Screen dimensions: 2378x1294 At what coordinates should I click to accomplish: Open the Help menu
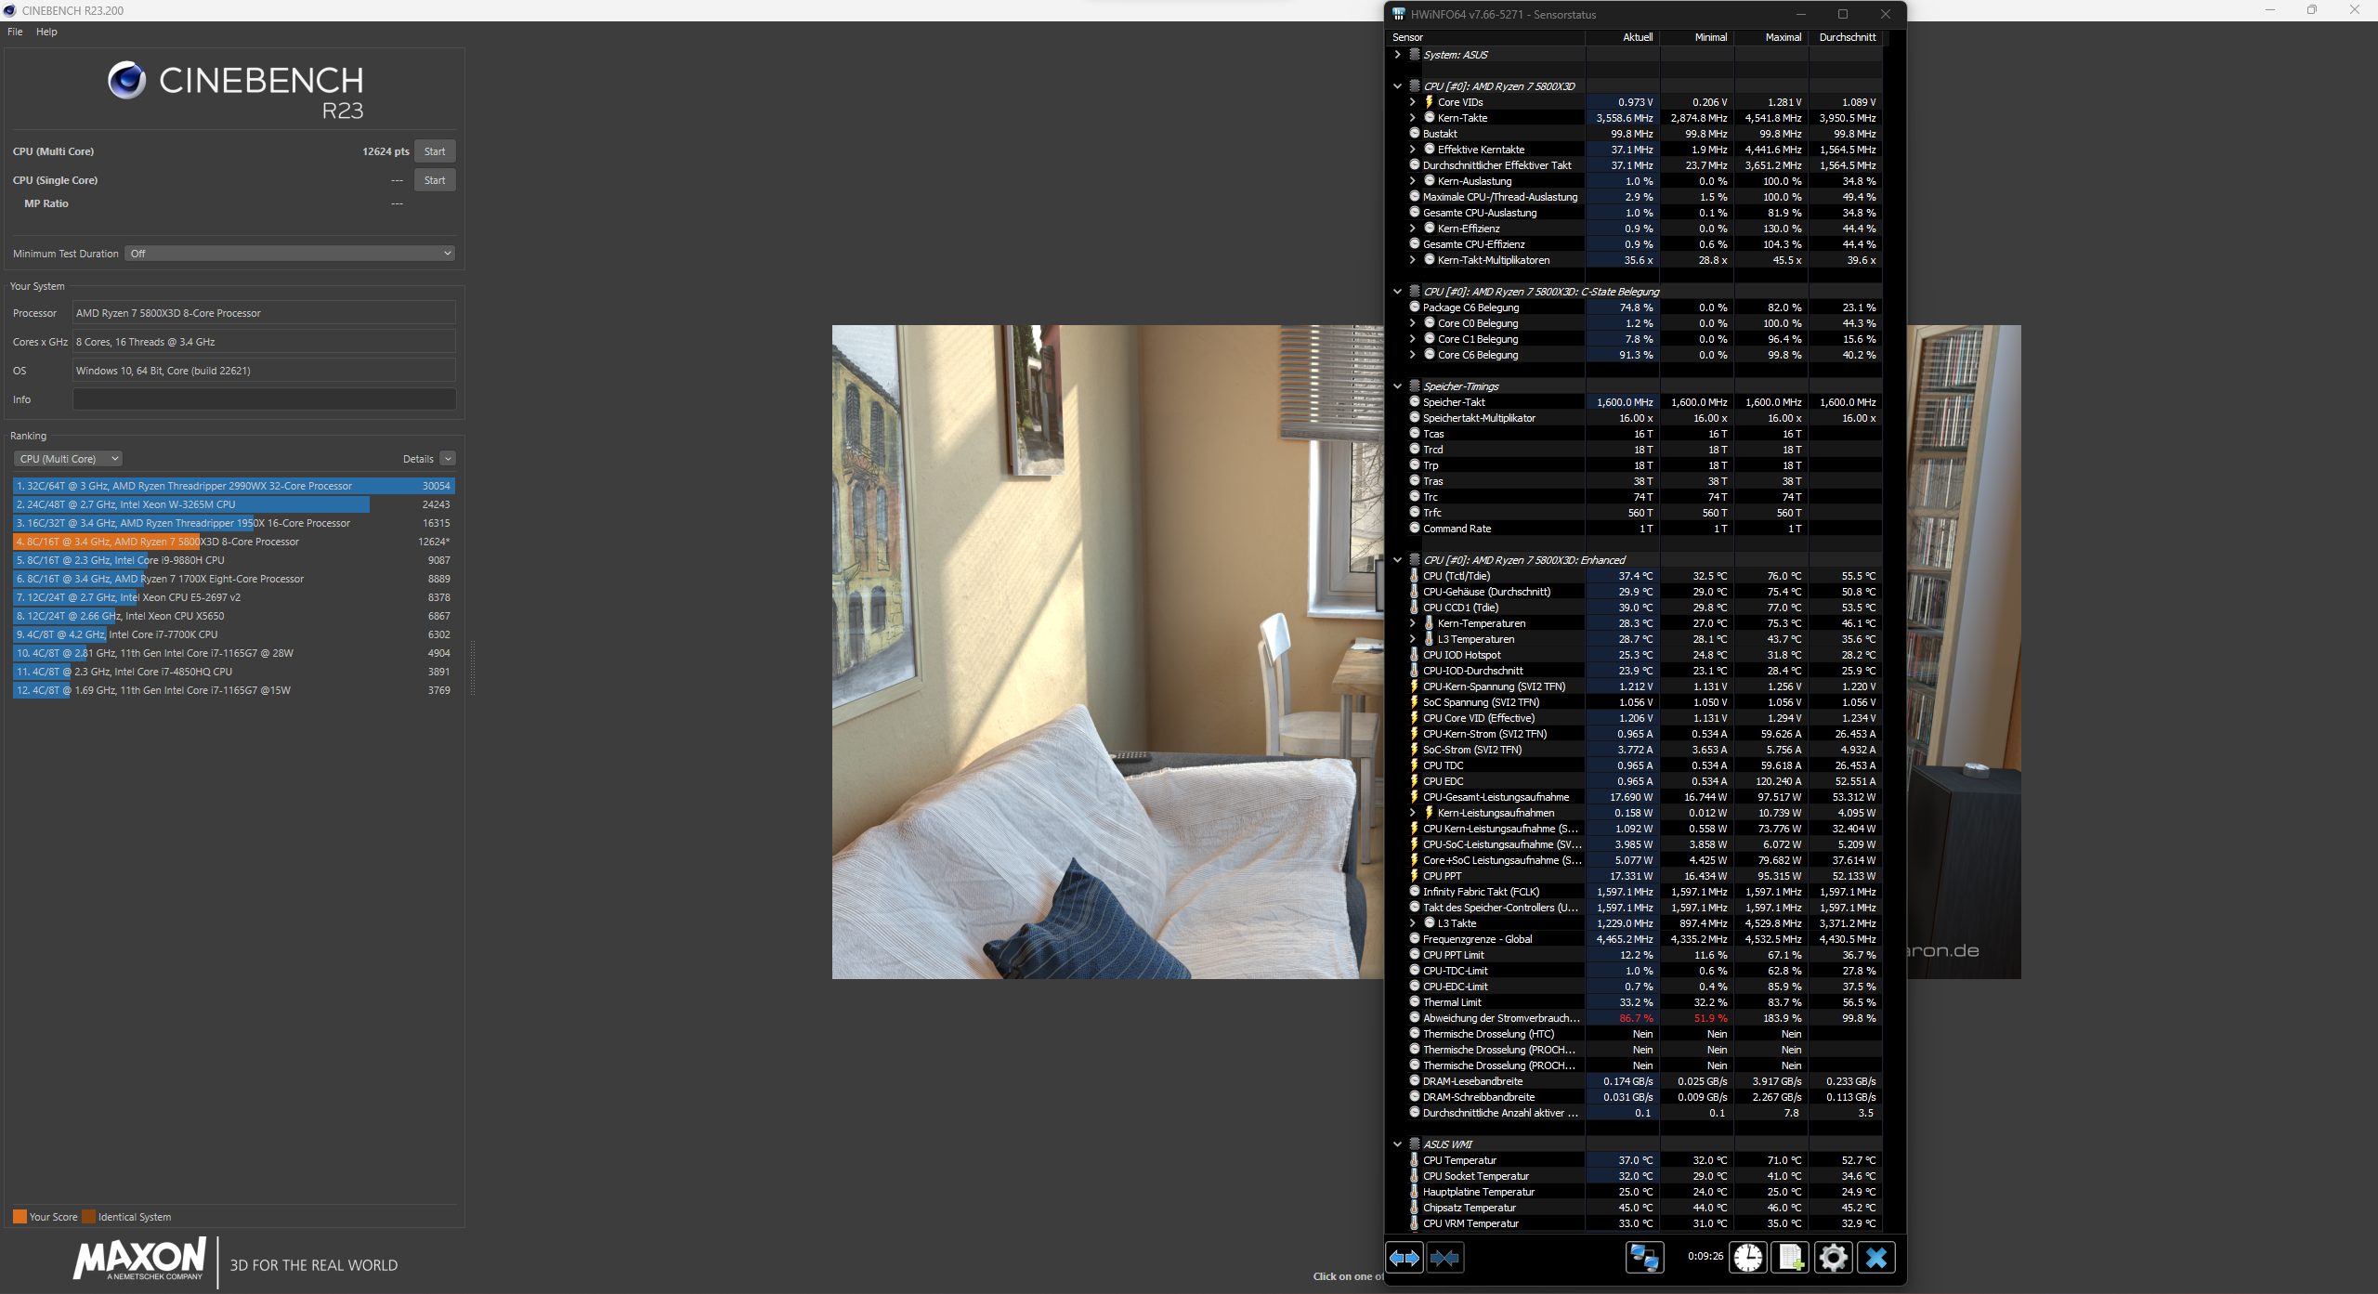[x=46, y=32]
